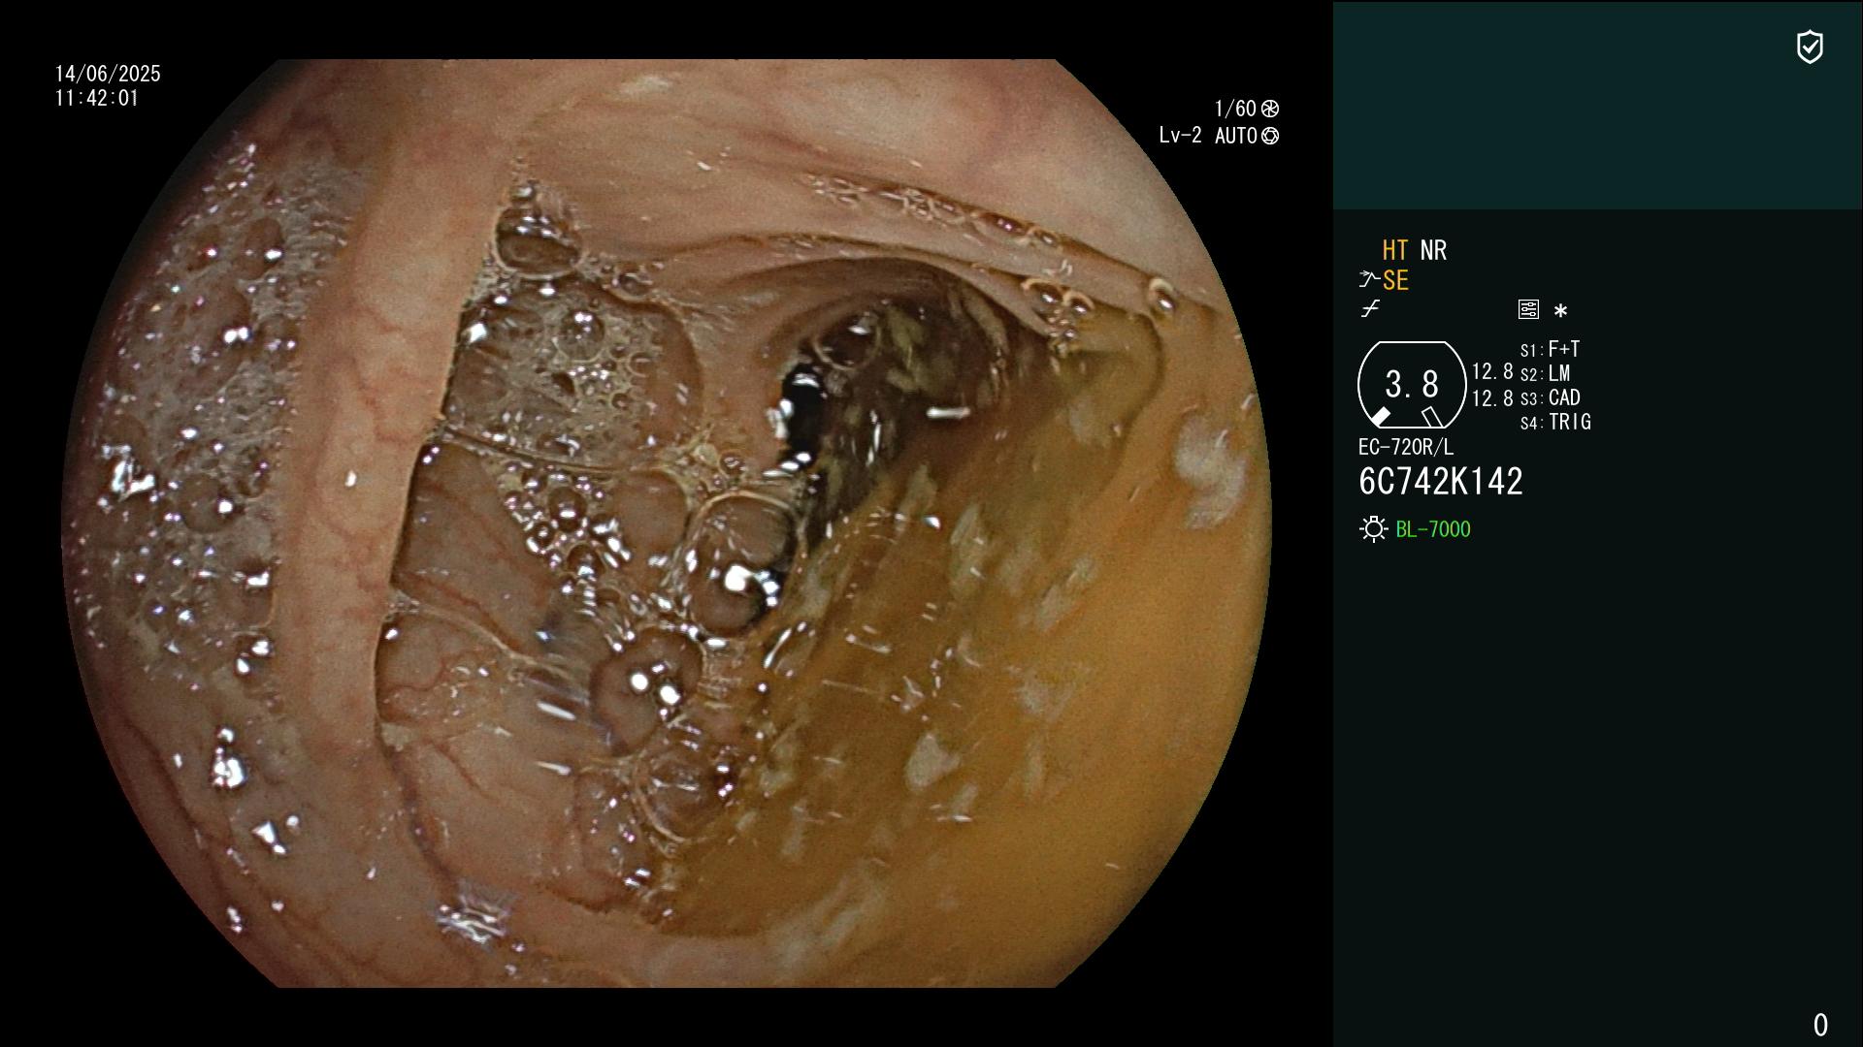Toggle the SE structure enhancement label

tap(1395, 281)
